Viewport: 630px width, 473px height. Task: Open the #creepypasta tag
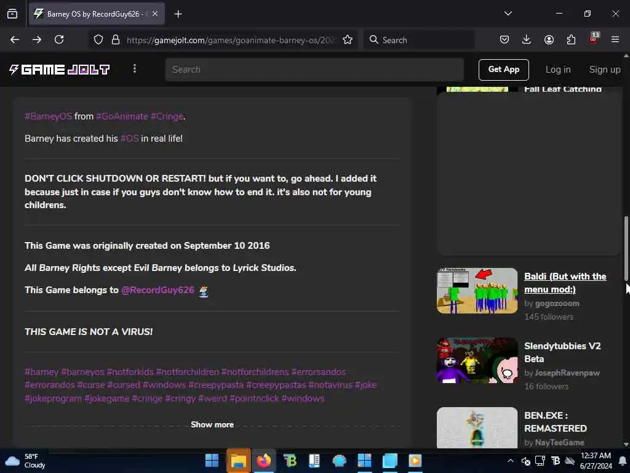pos(216,385)
